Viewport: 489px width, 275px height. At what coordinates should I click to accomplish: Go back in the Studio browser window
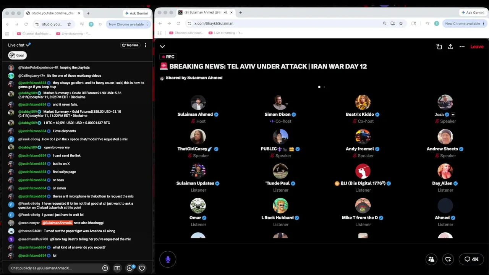coord(8,24)
